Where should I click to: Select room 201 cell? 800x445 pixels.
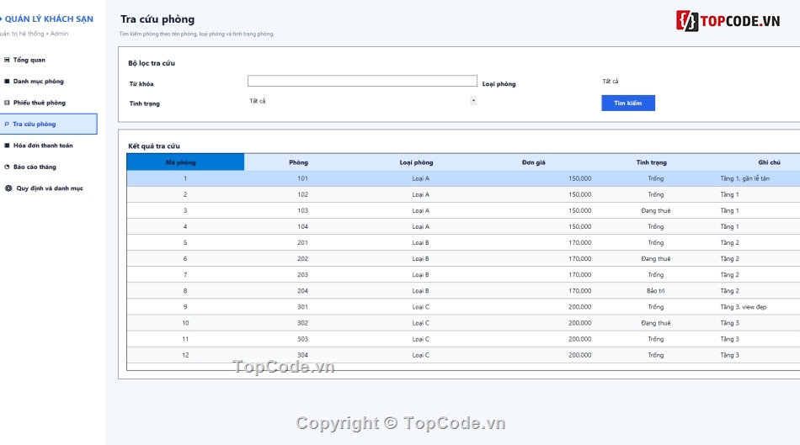[302, 242]
